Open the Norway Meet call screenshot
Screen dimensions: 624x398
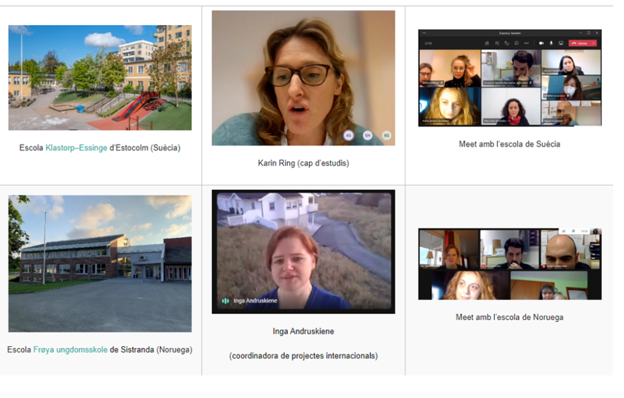(509, 264)
